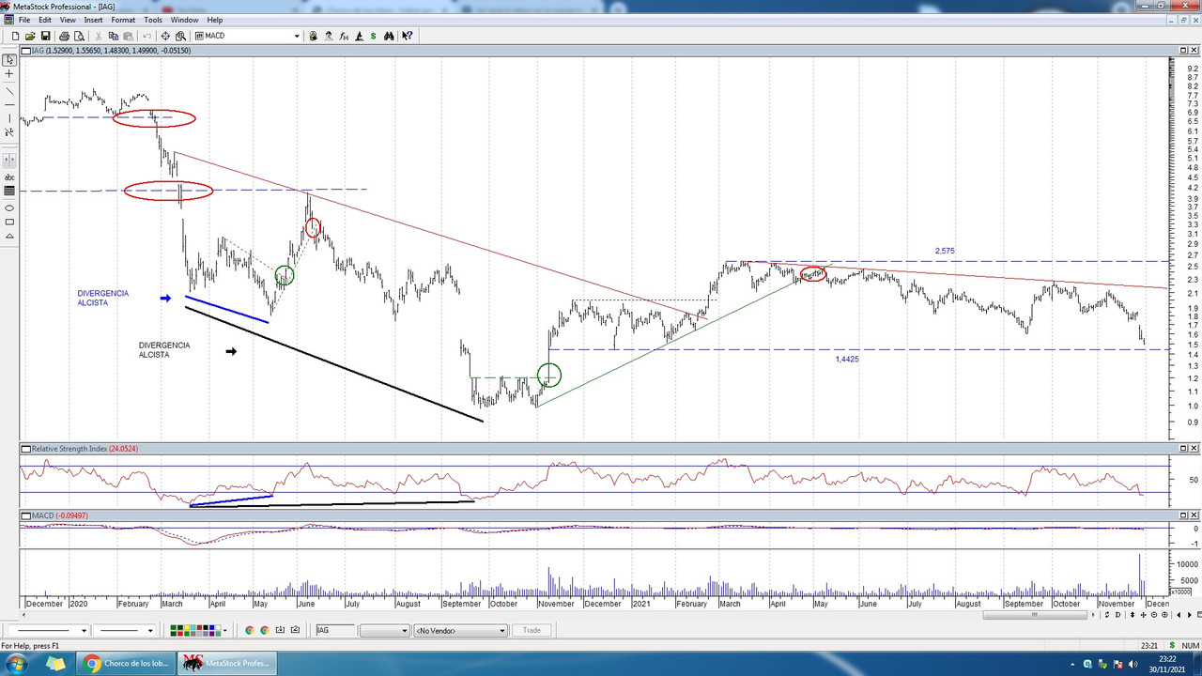Click the context help arrow-question icon
1202x676 pixels.
pyautogui.click(x=407, y=36)
